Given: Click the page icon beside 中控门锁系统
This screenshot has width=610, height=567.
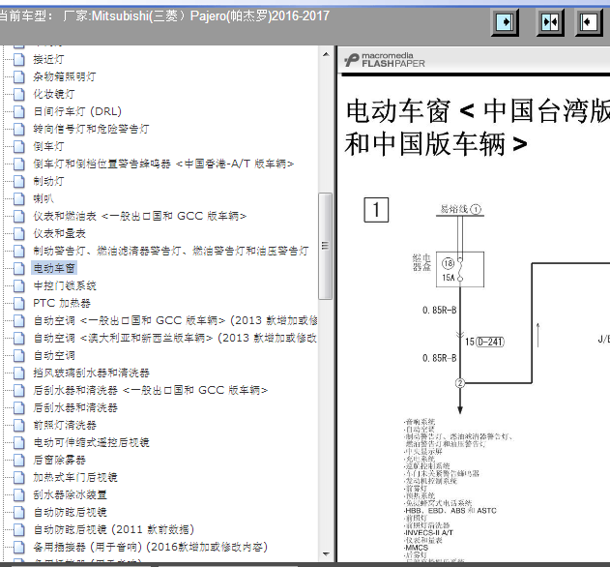Looking at the screenshot, I should pyautogui.click(x=18, y=285).
